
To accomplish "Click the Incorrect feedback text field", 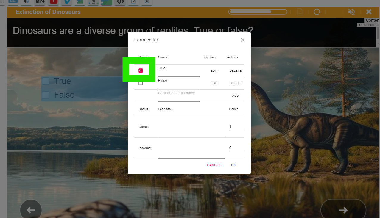I will [191, 148].
